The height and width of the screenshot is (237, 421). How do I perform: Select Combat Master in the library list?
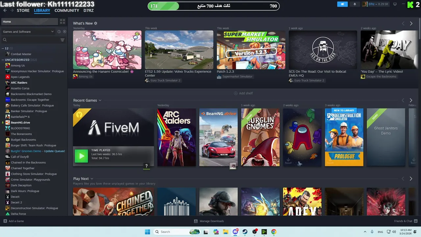click(21, 54)
